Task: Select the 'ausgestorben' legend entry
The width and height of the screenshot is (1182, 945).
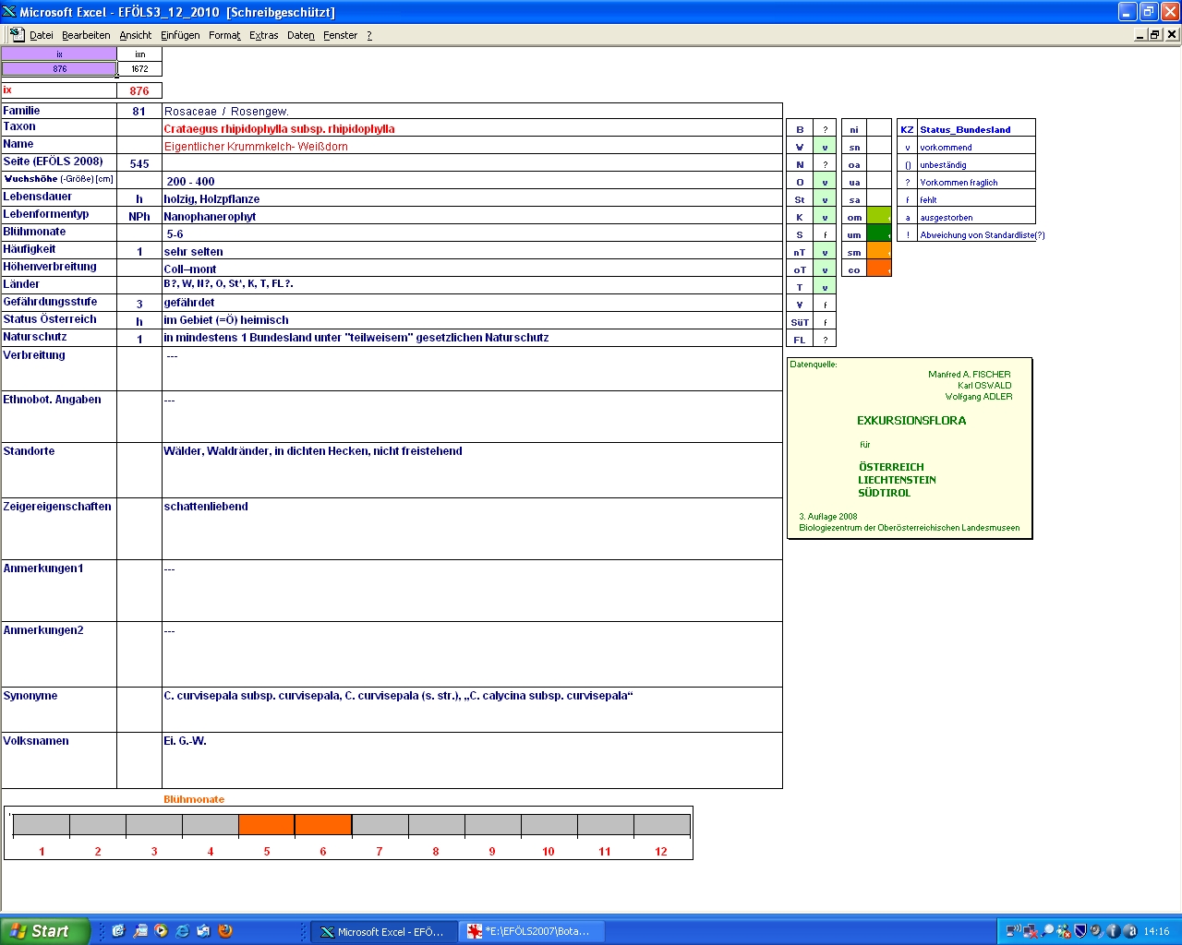Action: click(976, 217)
